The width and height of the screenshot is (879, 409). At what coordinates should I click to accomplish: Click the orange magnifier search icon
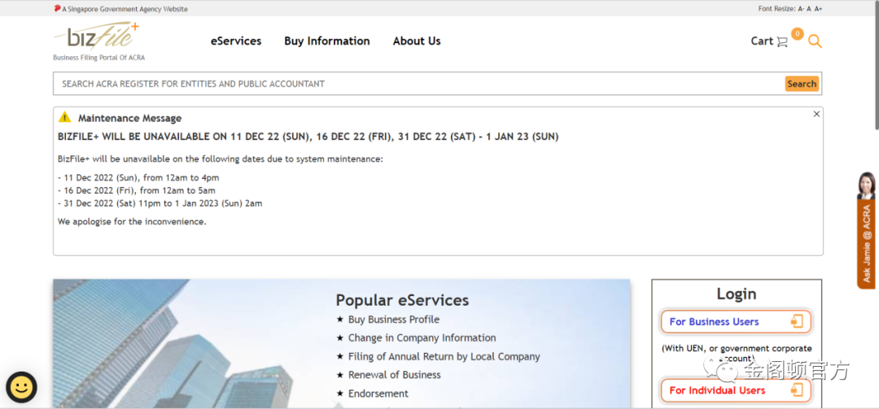[x=815, y=41]
